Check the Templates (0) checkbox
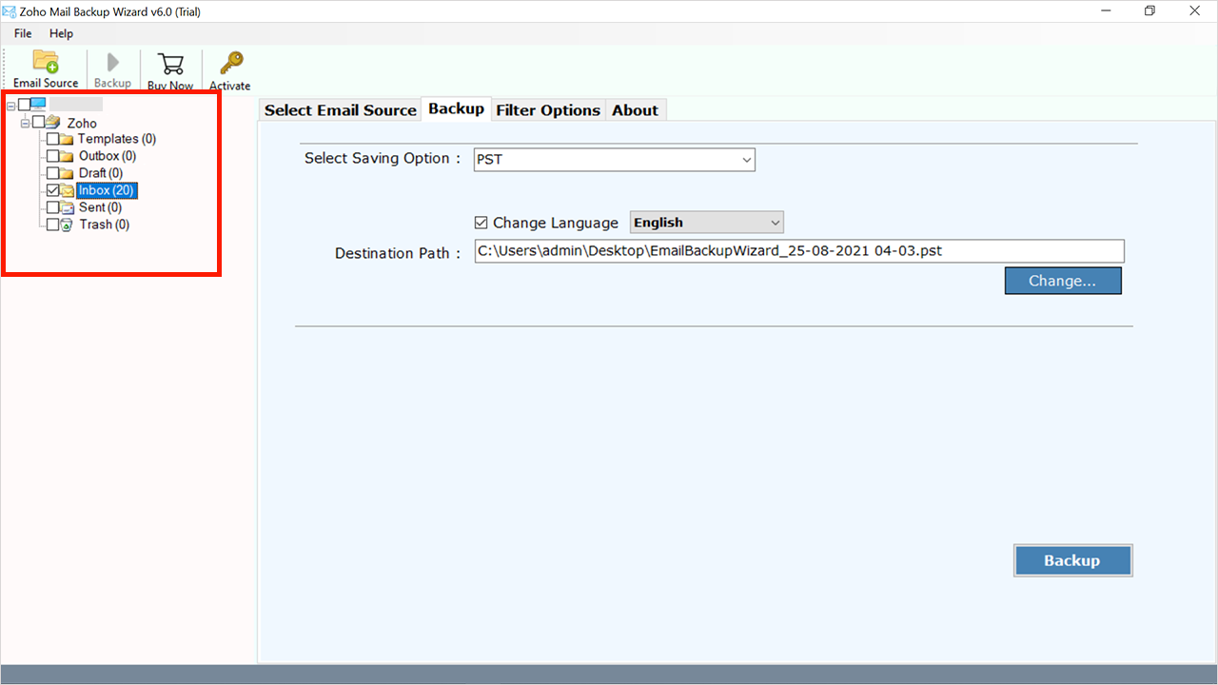Screen dimensions: 1218x685 (x=53, y=139)
